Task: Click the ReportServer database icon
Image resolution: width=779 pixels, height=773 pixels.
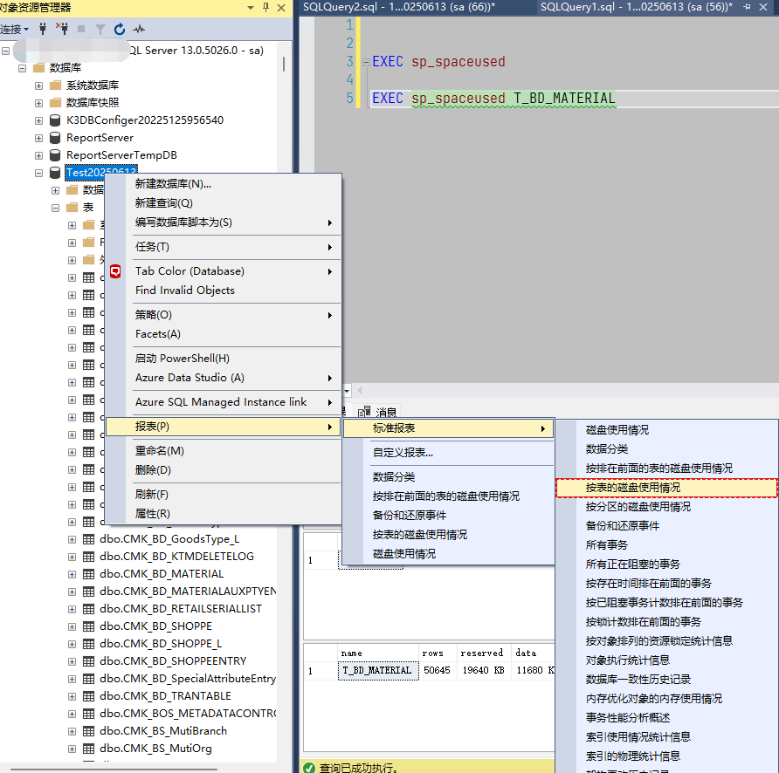Action: 56,138
